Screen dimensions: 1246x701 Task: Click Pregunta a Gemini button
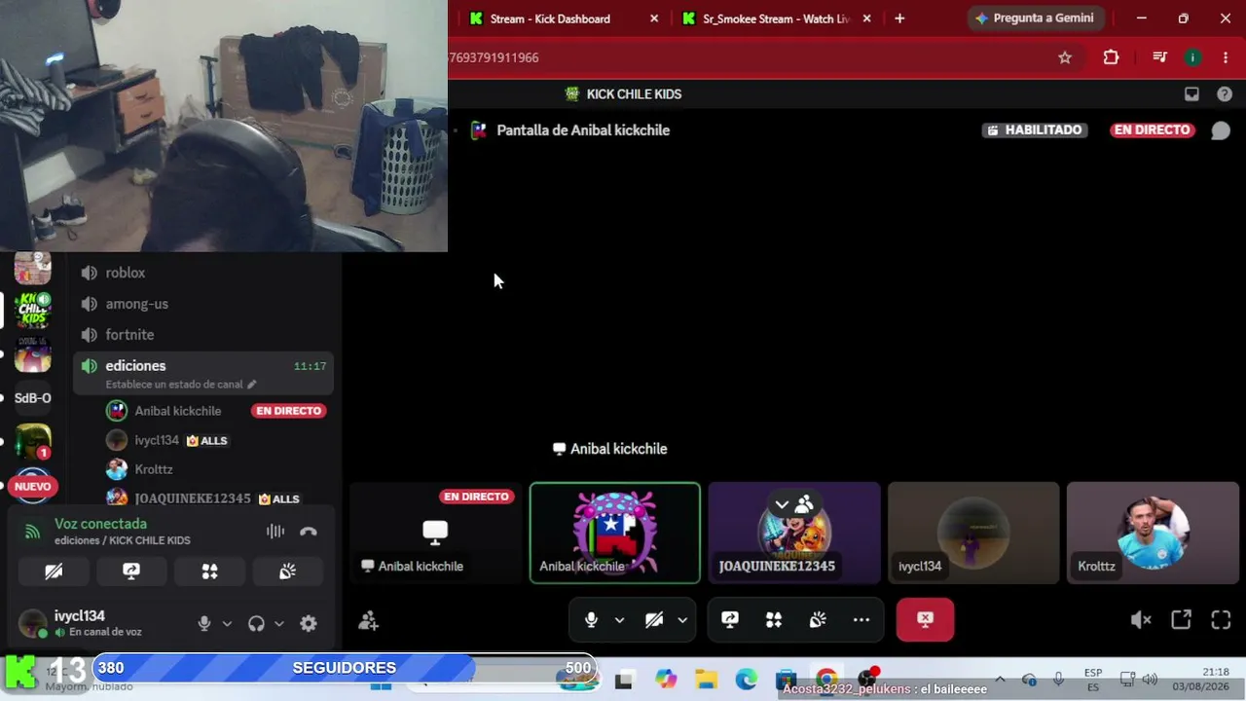pyautogui.click(x=1034, y=18)
